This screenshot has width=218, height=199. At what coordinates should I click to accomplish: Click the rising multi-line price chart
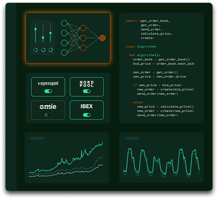click(x=66, y=159)
